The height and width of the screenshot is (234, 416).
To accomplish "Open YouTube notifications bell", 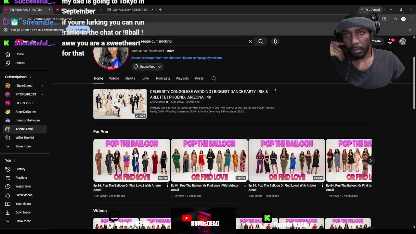I will point(391,41).
